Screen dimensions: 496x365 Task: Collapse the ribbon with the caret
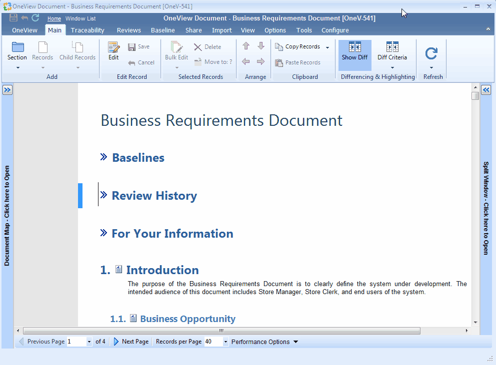[x=488, y=29]
